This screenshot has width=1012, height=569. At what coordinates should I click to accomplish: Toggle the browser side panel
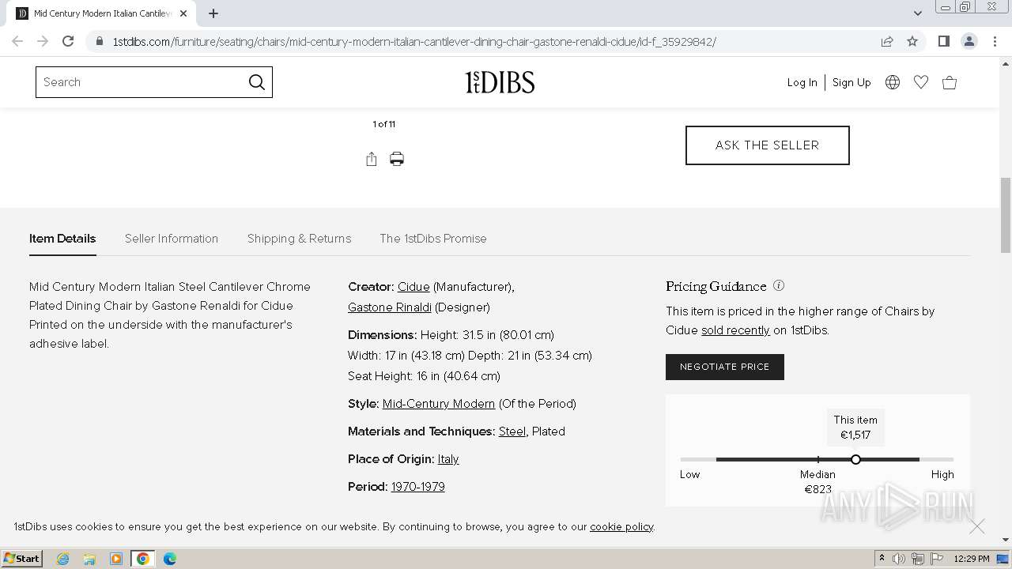click(x=943, y=41)
